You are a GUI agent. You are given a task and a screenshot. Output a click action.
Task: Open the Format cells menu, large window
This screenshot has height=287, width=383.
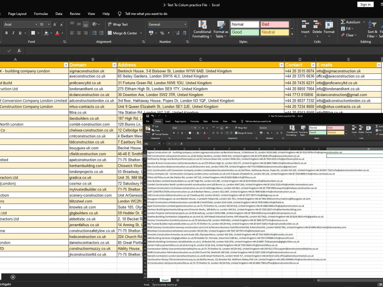329,29
